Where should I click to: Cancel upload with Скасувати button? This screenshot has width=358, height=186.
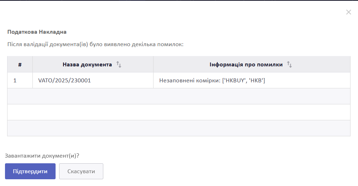tap(81, 171)
